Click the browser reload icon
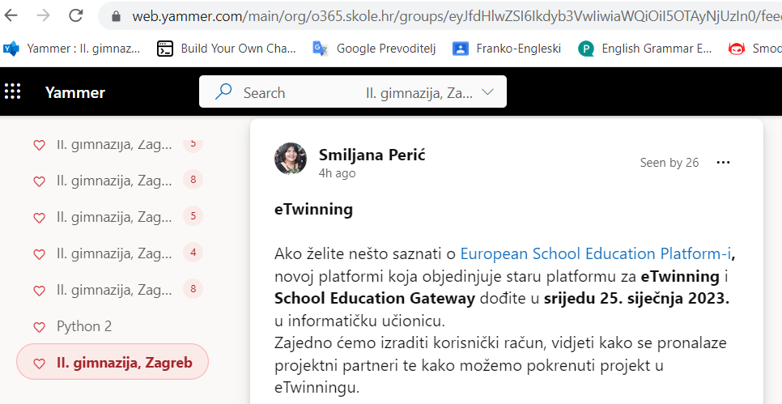 coord(76,16)
